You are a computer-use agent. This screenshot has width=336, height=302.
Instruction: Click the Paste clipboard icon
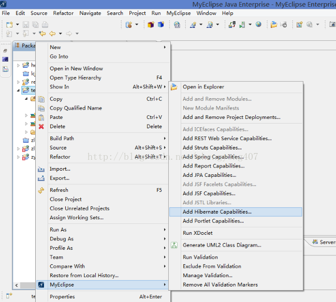41,117
